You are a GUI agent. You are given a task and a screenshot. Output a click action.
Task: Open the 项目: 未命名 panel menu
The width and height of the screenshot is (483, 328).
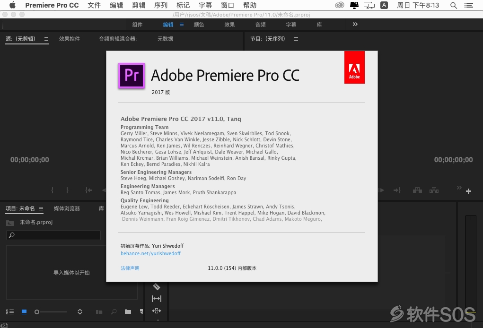41,208
